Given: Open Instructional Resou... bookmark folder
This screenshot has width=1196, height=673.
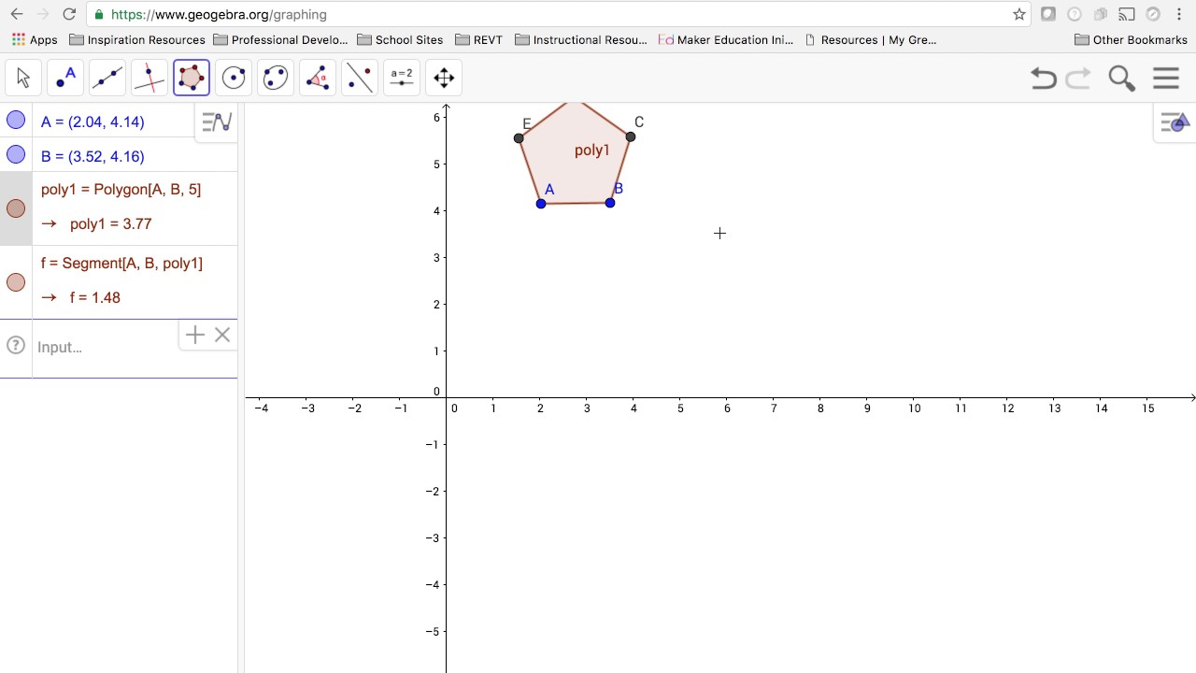Looking at the screenshot, I should point(581,39).
